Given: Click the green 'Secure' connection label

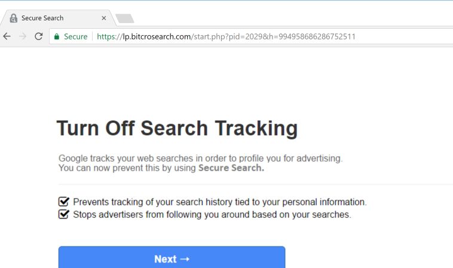Looking at the screenshot, I should click(x=76, y=36).
